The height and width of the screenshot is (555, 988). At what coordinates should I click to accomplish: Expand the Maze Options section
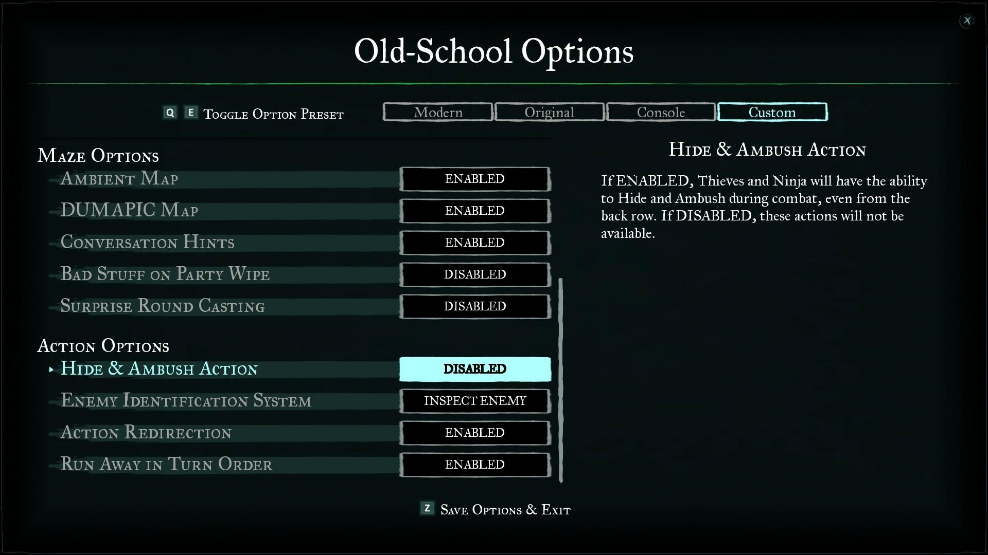pyautogui.click(x=98, y=155)
